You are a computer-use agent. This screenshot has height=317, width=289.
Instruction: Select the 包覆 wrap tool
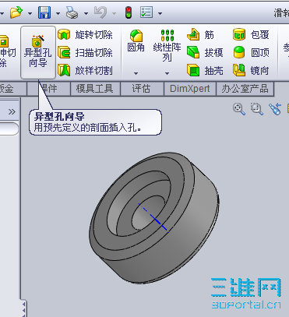(x=251, y=34)
